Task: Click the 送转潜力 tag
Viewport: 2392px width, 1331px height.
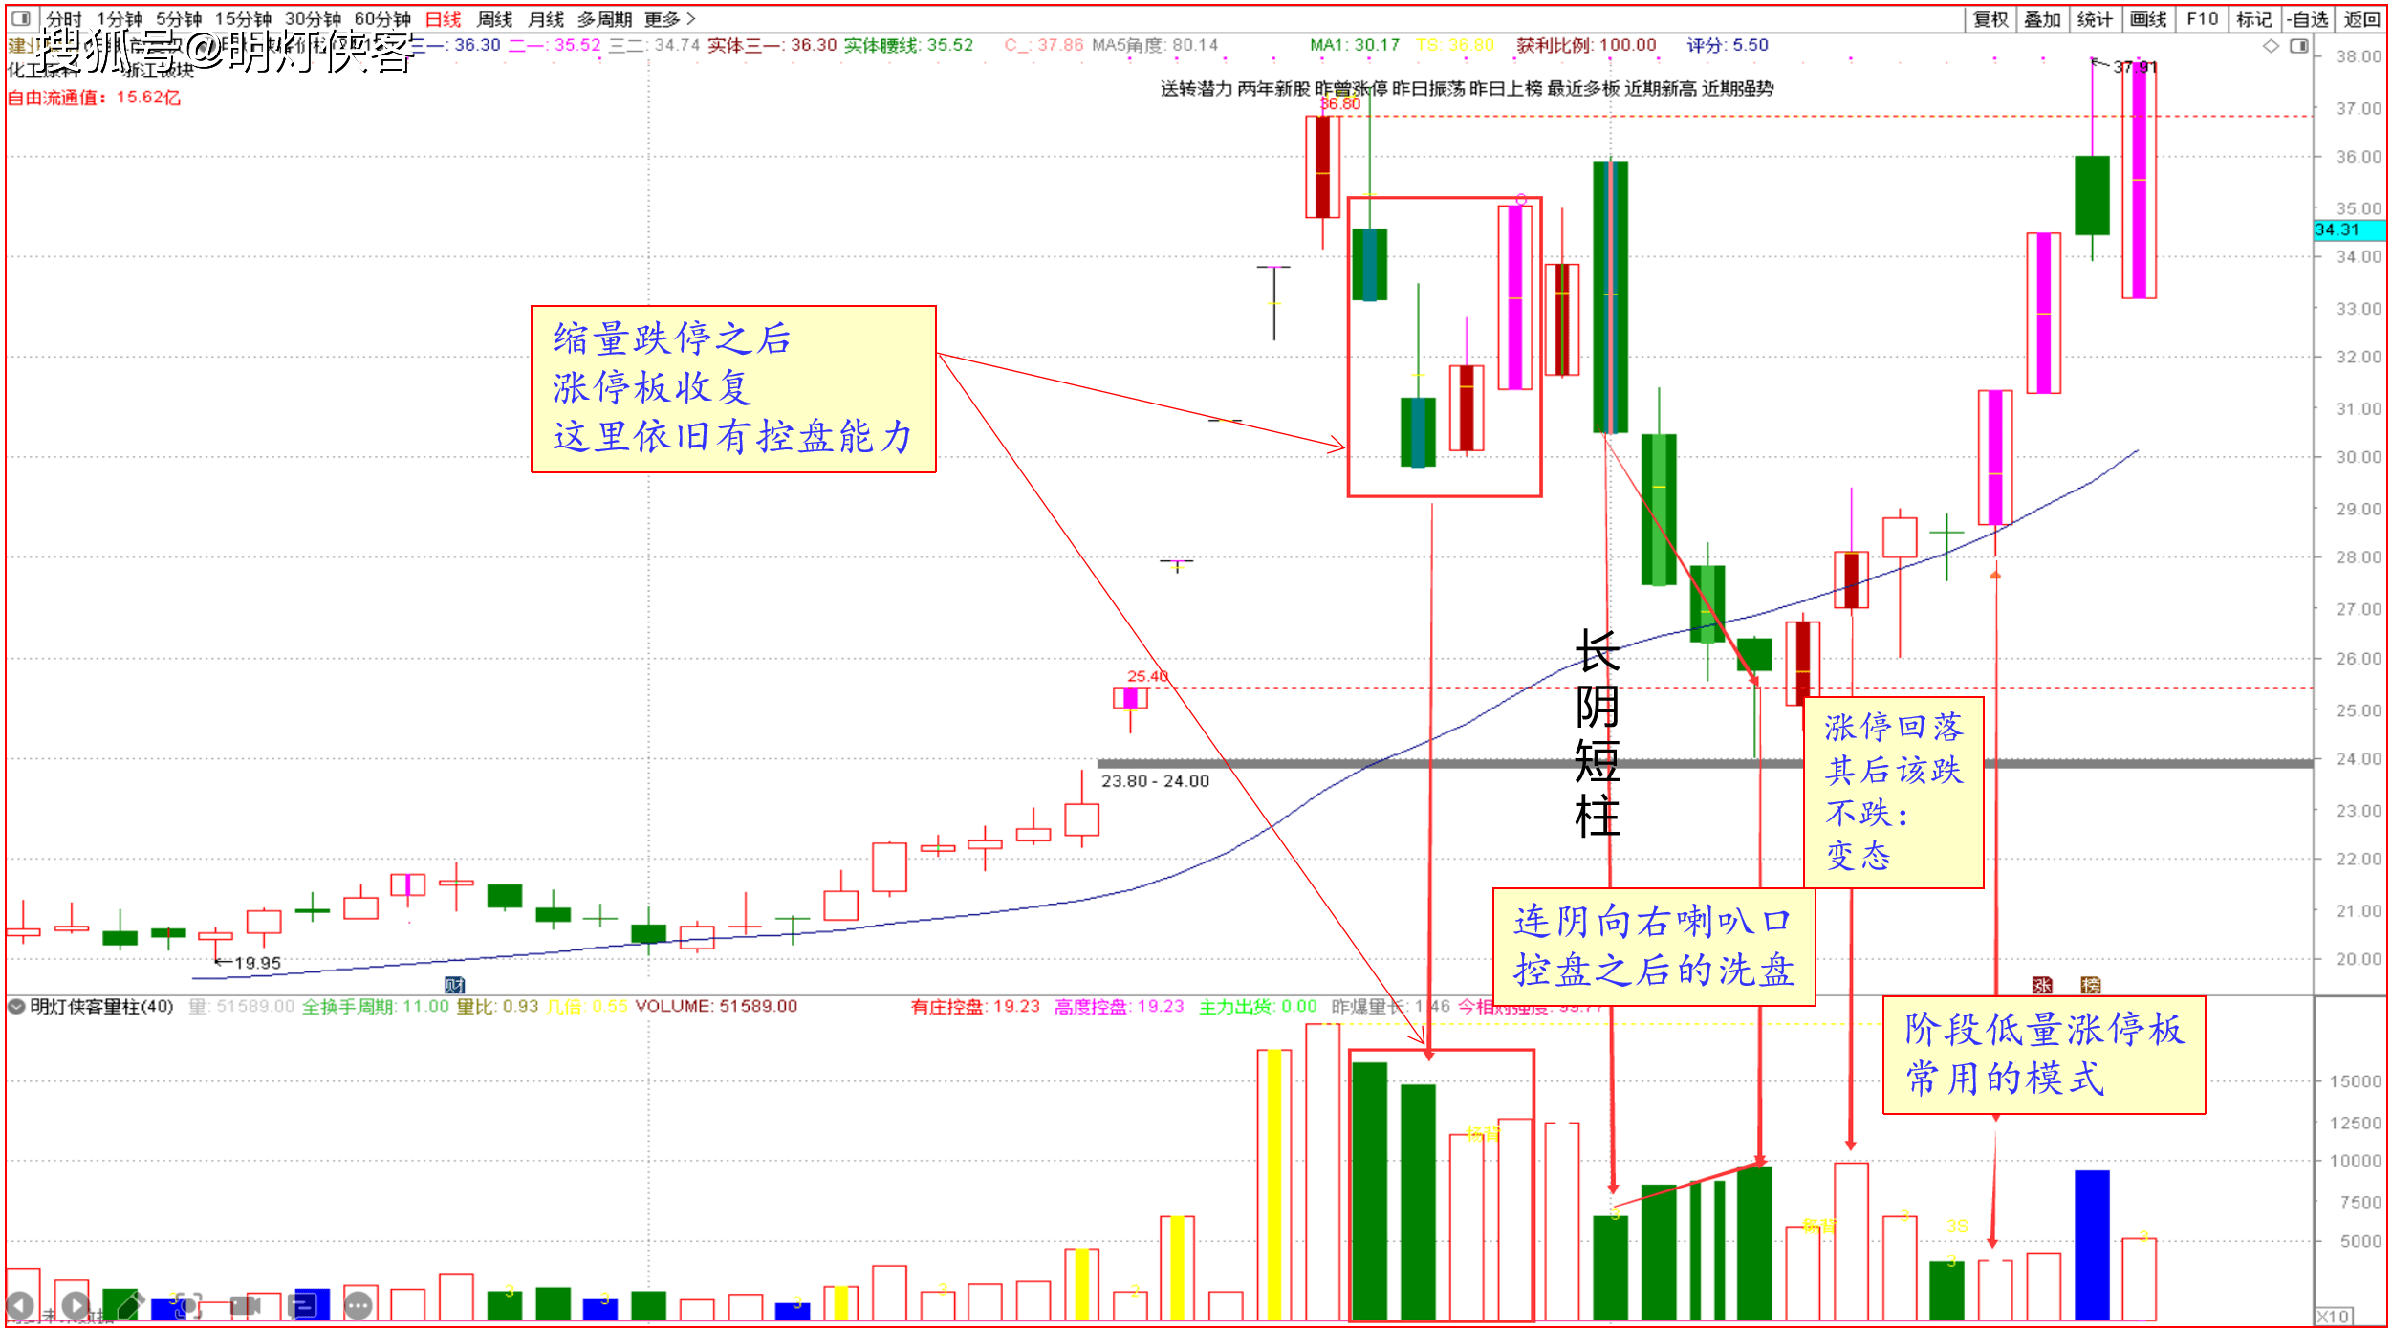Action: point(1196,89)
